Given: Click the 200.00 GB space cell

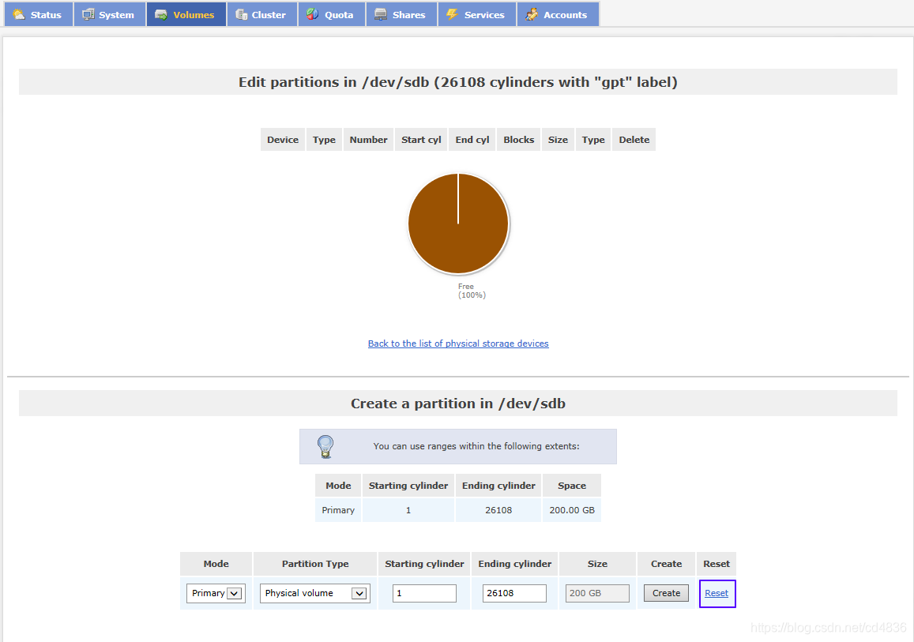Looking at the screenshot, I should pyautogui.click(x=572, y=510).
